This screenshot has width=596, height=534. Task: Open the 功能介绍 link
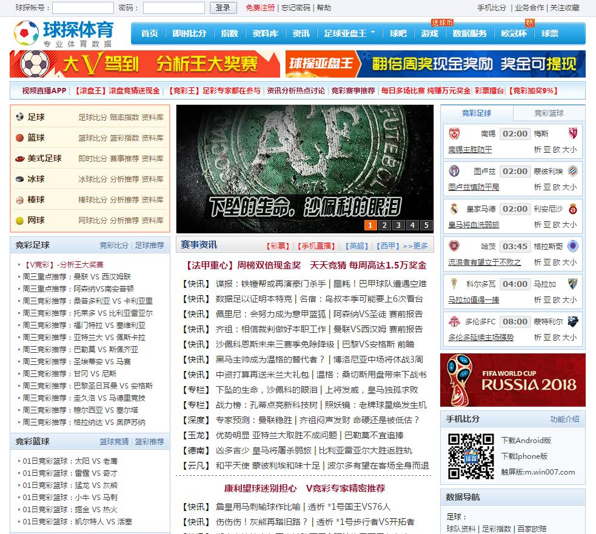(x=565, y=419)
